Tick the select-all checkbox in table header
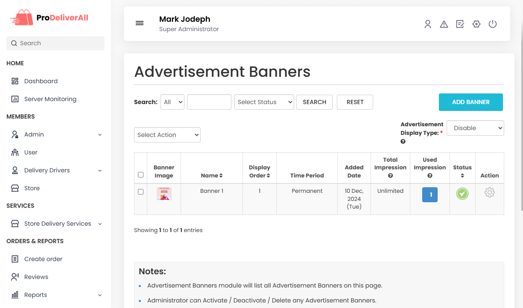Viewport: 523px width, 308px height. coord(141,174)
